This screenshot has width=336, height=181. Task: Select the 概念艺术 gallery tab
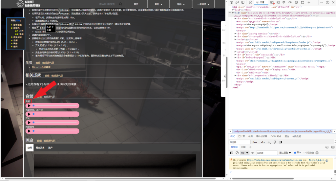40,148
